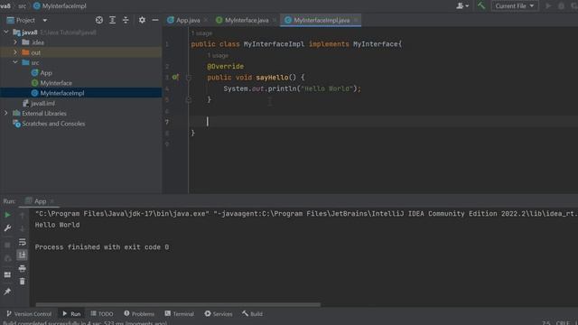Select java8.iml file in tree

coord(42,104)
